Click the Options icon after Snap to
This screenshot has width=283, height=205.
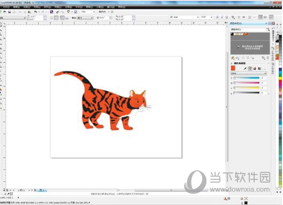112,12
